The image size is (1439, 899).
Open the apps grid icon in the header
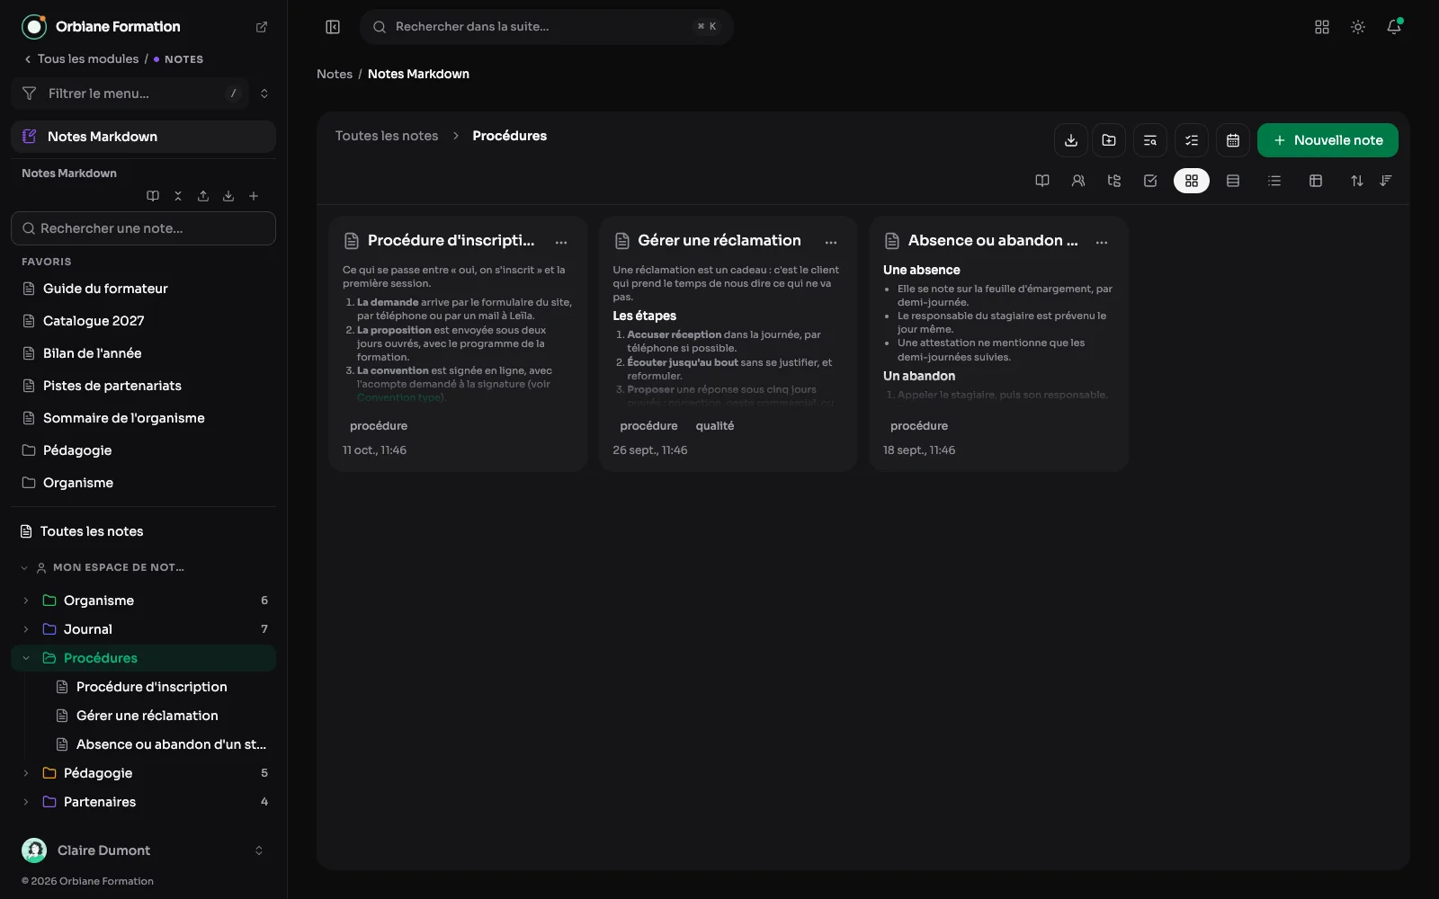(x=1322, y=27)
